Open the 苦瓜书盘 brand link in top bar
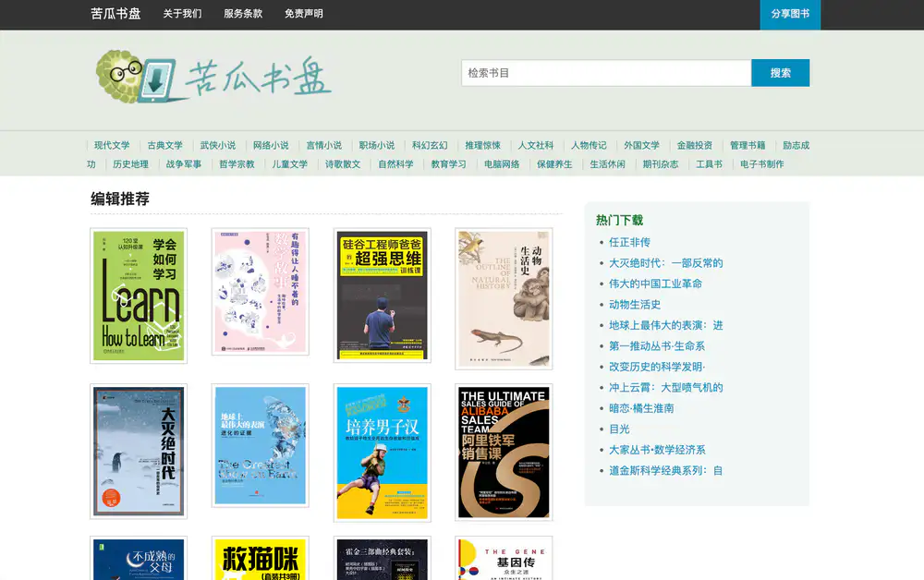 click(x=116, y=14)
